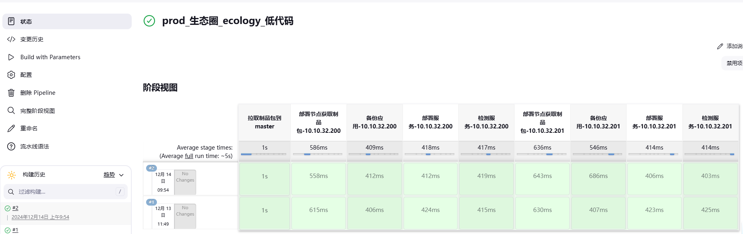The image size is (743, 234).
Task: Click the 删除 Pipeline trash icon
Action: (x=11, y=93)
